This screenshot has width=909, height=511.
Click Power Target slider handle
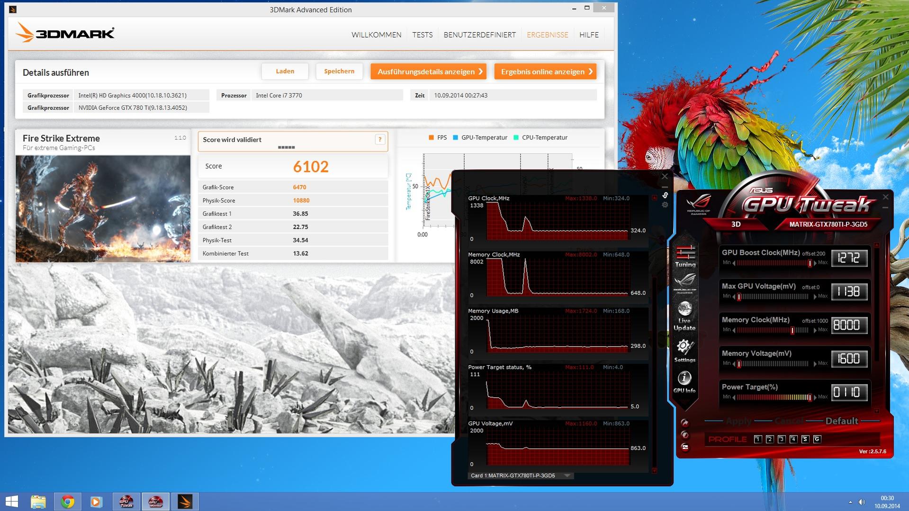coord(810,397)
